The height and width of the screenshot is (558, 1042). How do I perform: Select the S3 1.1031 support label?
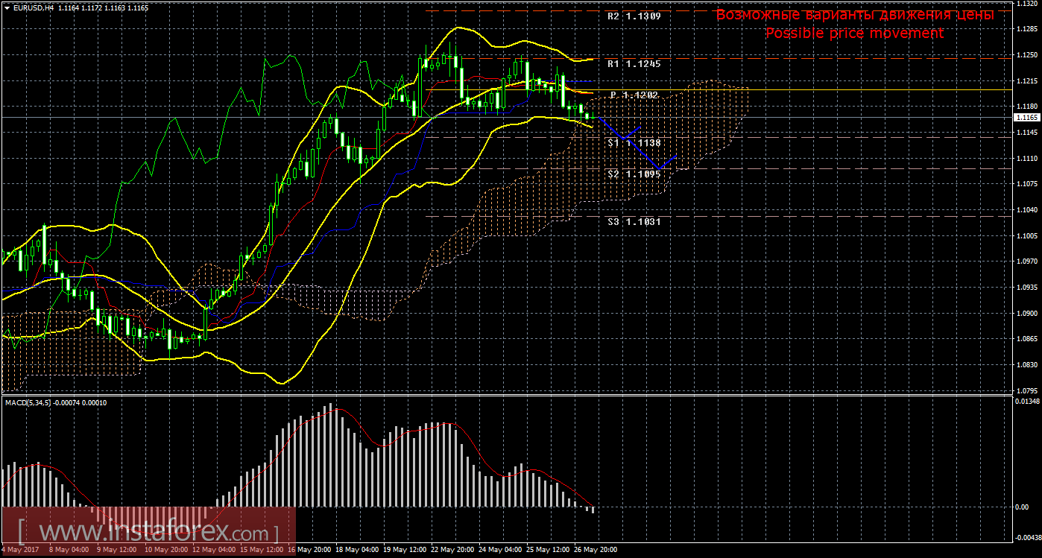click(634, 222)
